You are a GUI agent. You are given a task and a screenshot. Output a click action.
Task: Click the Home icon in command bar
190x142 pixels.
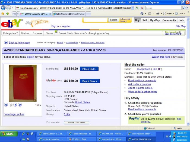point(142,14)
